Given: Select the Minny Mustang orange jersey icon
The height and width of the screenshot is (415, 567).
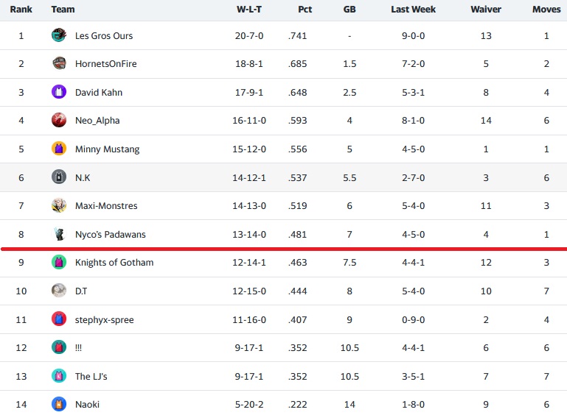Looking at the screenshot, I should [59, 149].
